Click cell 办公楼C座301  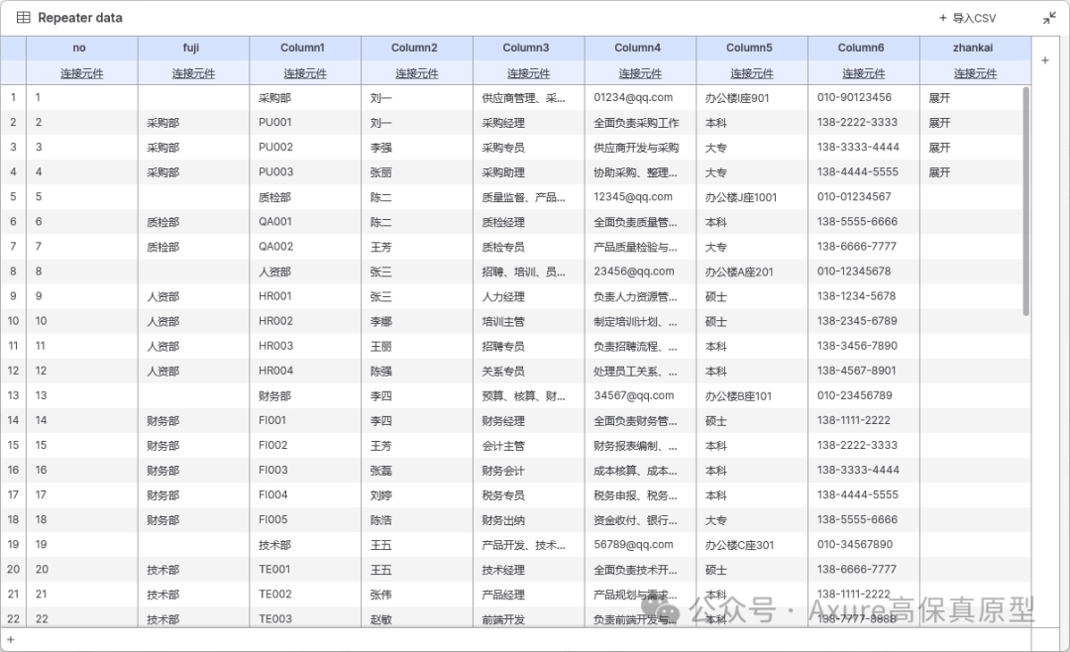click(752, 545)
